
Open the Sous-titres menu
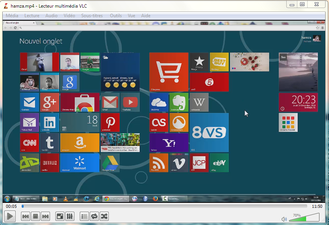(x=92, y=16)
